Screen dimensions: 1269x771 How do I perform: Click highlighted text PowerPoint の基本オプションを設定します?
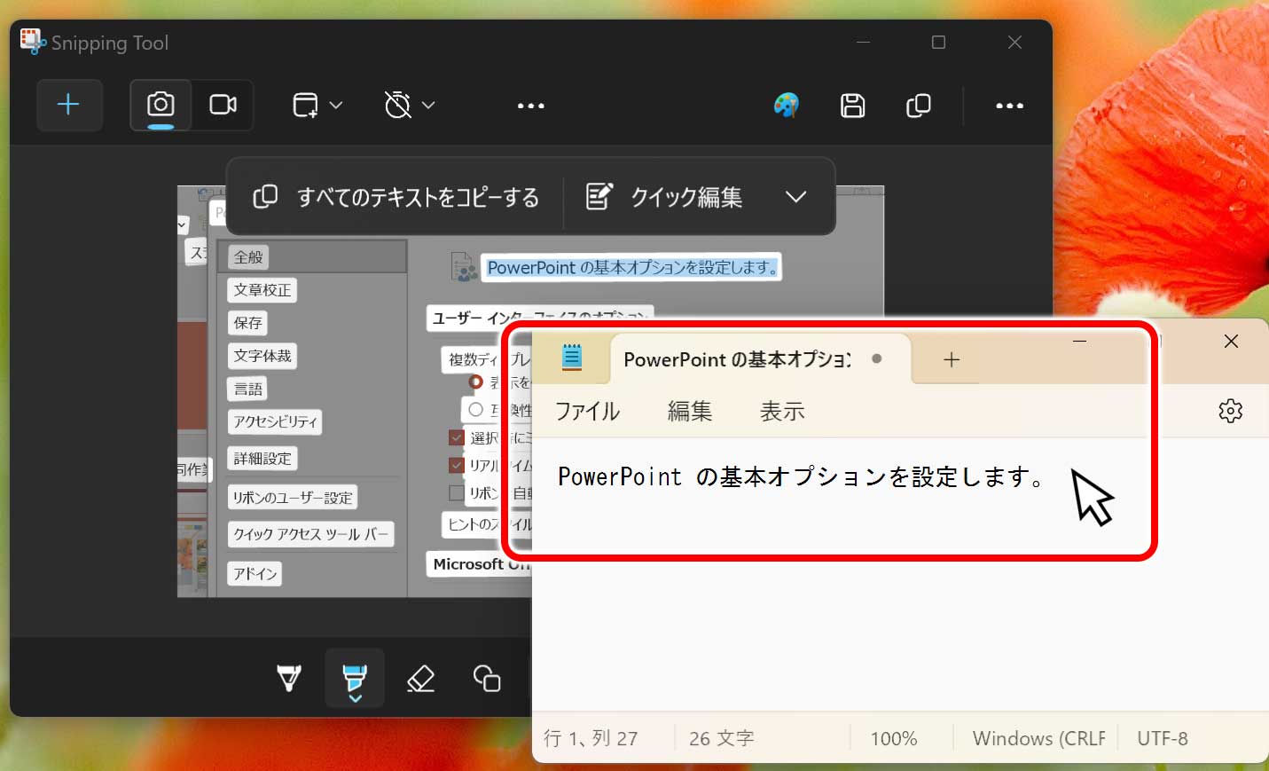pyautogui.click(x=631, y=267)
